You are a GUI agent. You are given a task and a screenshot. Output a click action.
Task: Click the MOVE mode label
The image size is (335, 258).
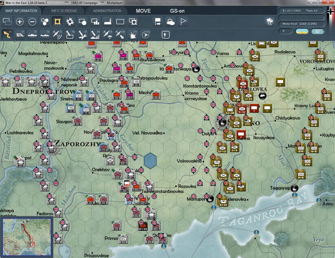coord(143,11)
